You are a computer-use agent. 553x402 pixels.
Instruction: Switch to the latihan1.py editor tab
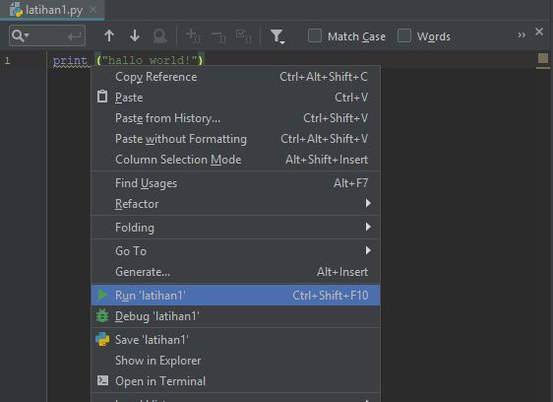click(52, 10)
